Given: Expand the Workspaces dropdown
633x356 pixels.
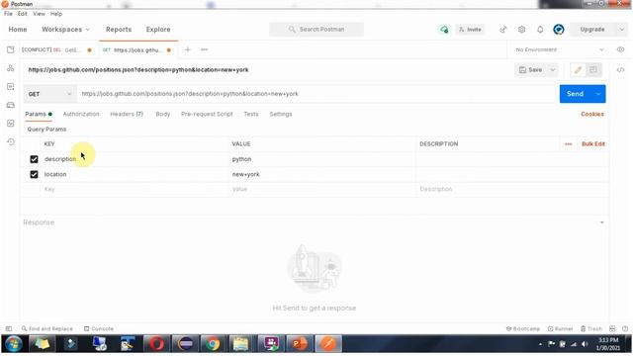Looking at the screenshot, I should click(x=66, y=30).
